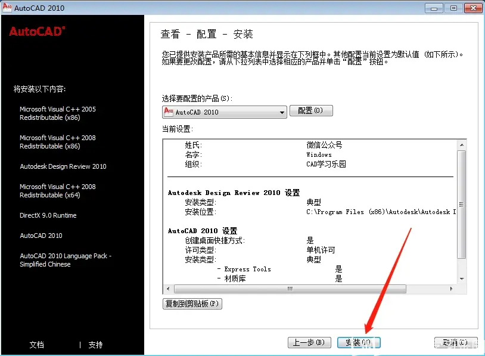Click the horizontal scrollbar thumb in settings box

click(x=290, y=289)
